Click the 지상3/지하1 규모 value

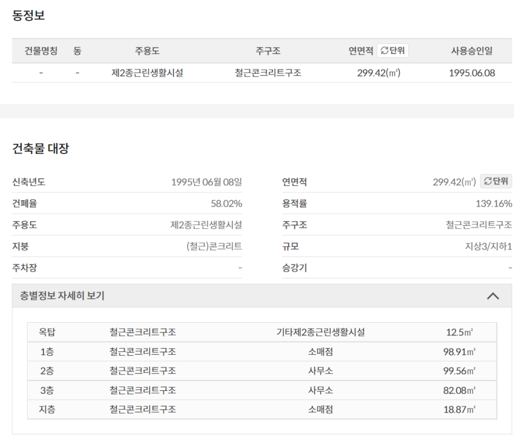pos(488,246)
